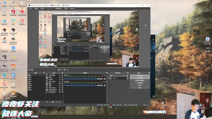Open the 帮助(H) menu
The height and width of the screenshot is (119, 212).
click(72, 8)
